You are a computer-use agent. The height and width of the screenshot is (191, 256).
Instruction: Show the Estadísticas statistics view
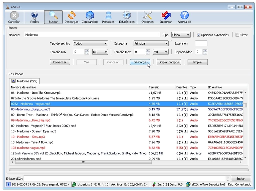127,17
